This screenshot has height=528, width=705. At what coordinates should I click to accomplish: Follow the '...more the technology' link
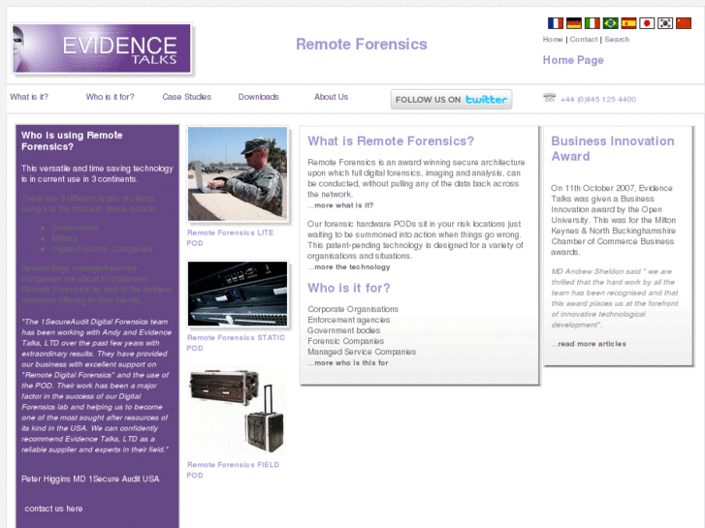(x=349, y=267)
